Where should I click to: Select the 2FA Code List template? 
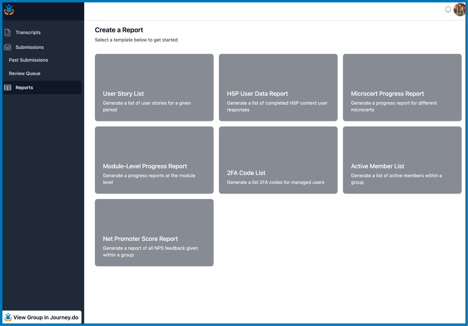pos(278,160)
